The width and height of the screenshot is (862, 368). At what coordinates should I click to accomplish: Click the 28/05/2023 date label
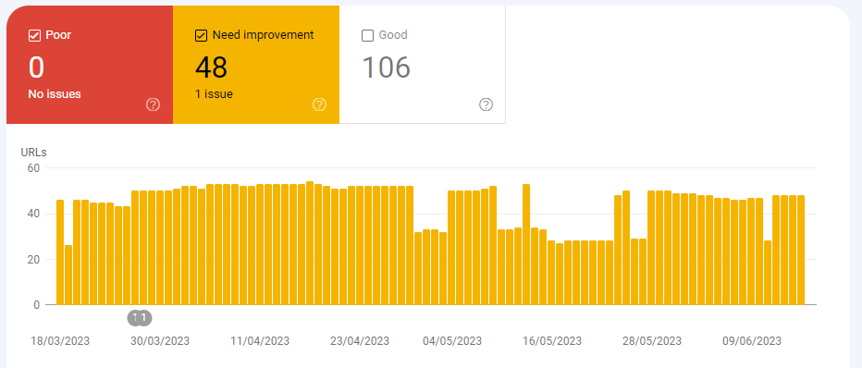point(652,341)
